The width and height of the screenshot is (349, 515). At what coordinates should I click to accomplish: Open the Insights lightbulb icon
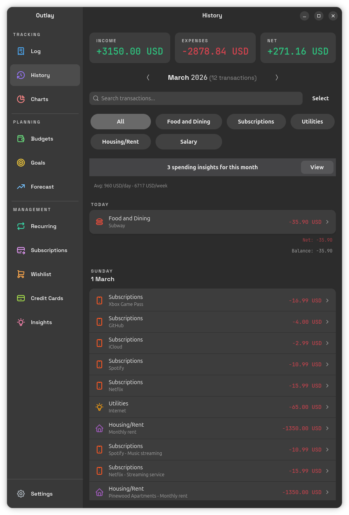coord(21,322)
